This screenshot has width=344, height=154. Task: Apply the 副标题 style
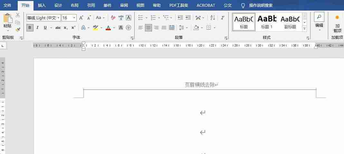click(290, 22)
